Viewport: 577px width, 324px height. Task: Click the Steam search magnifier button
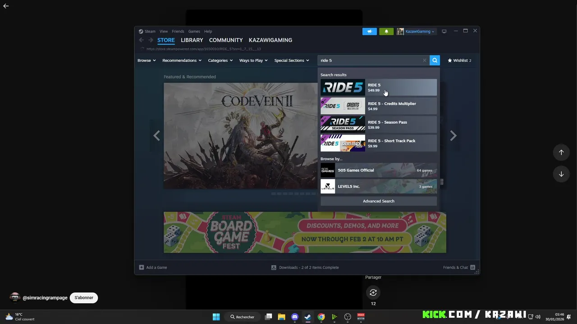tap(435, 60)
